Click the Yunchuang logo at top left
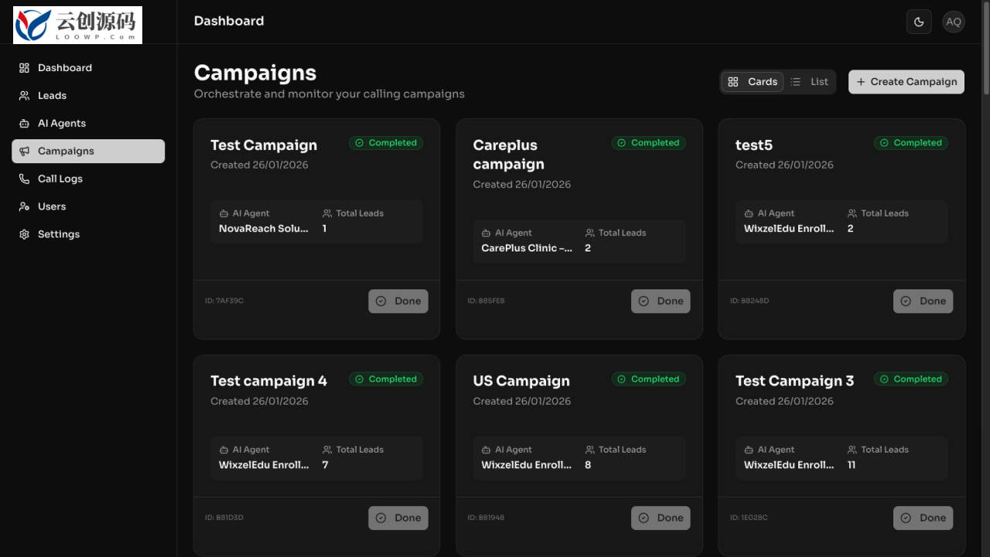 (77, 25)
